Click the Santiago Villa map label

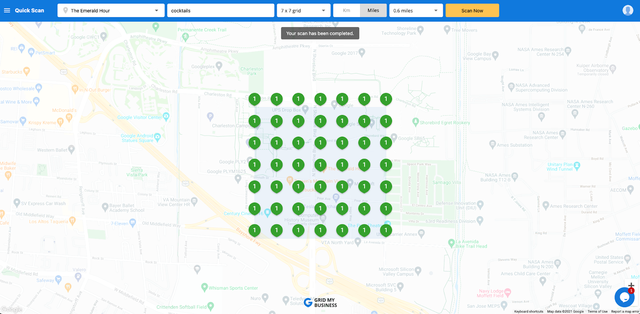coord(447,183)
